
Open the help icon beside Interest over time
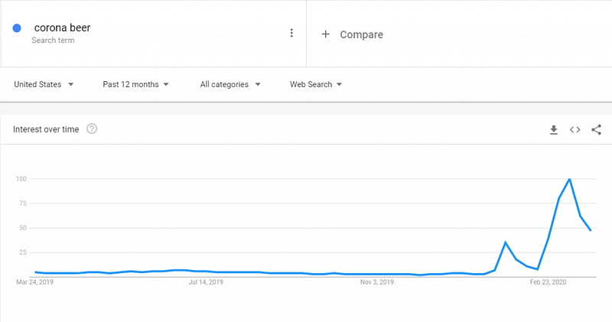(x=92, y=129)
